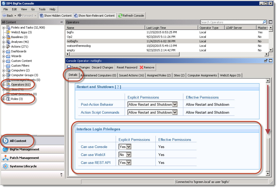The height and width of the screenshot is (189, 278).
Task: Click the Restart and Shutdown help link
Action: (x=118, y=87)
